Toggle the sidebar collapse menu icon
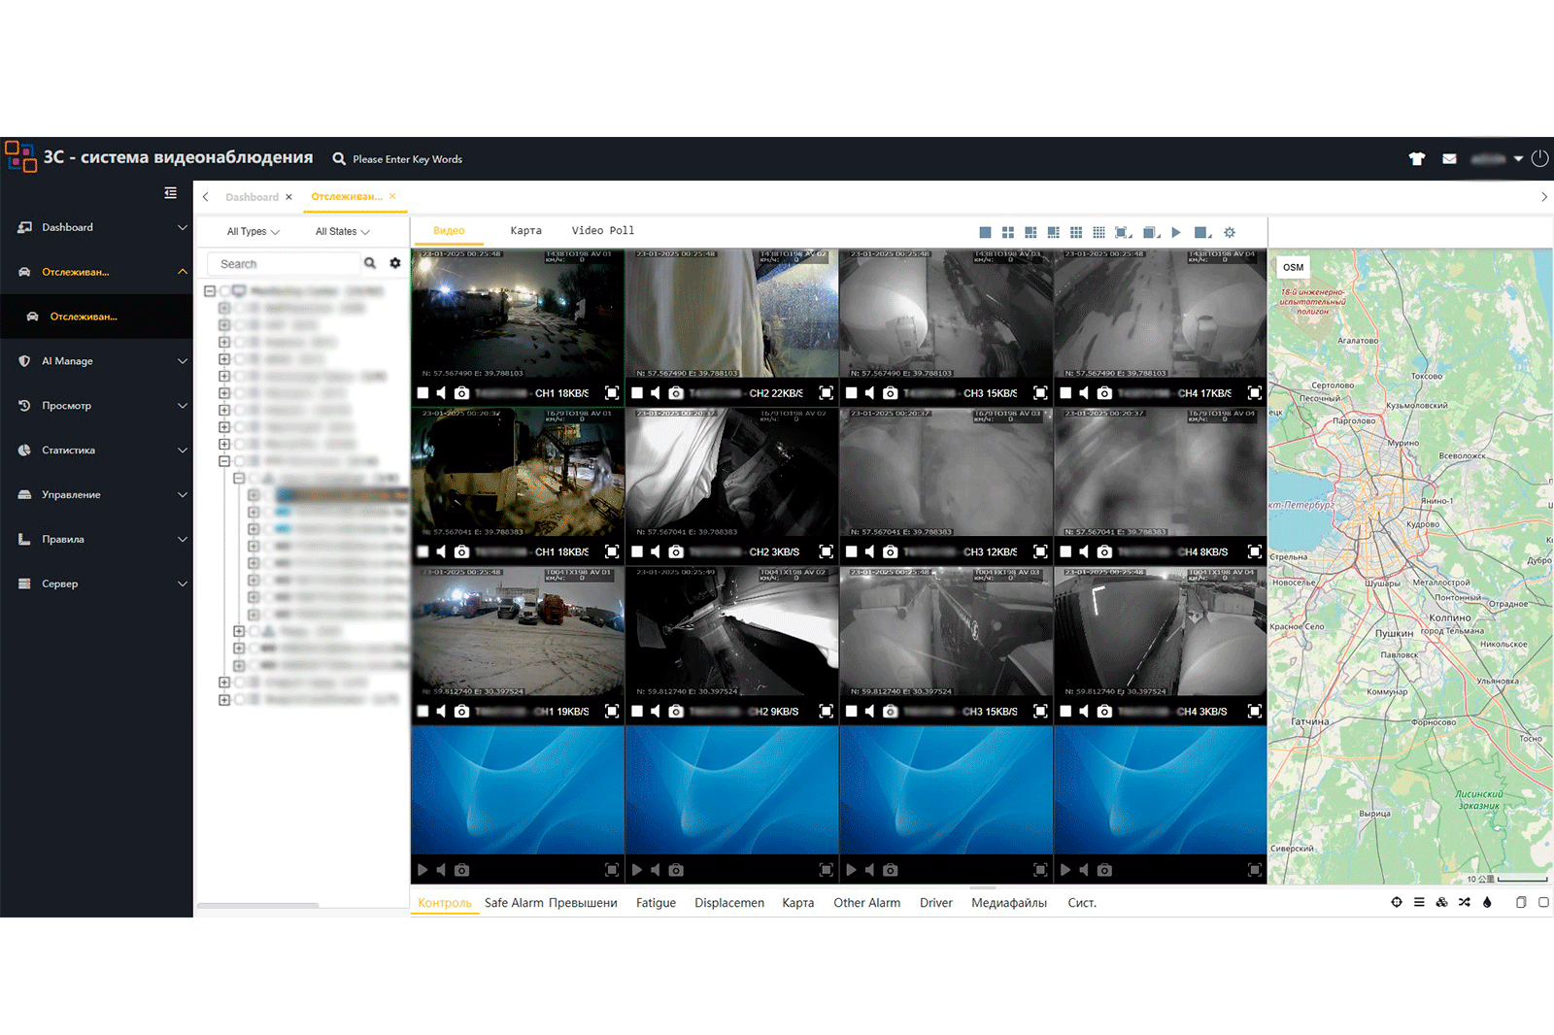The width and height of the screenshot is (1554, 1035). (x=171, y=193)
